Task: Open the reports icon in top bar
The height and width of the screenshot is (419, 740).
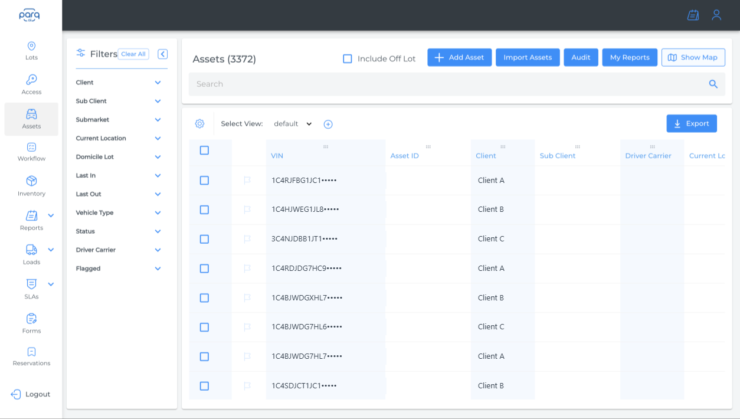Action: point(693,15)
